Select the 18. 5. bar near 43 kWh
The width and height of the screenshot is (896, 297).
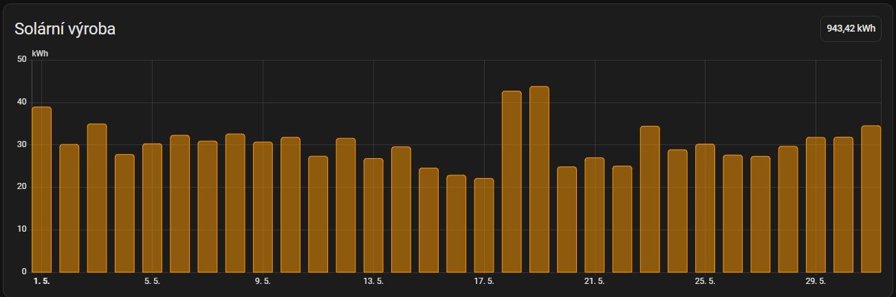point(512,181)
